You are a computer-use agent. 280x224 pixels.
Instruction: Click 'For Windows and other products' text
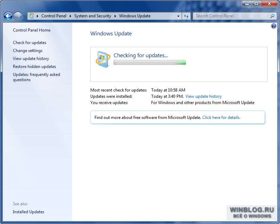[203, 103]
